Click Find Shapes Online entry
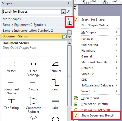The height and width of the screenshot is (121, 122). click(x=96, y=25)
